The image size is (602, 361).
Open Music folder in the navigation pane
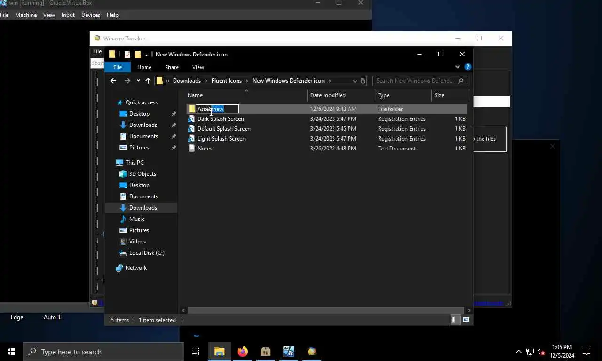(x=136, y=219)
